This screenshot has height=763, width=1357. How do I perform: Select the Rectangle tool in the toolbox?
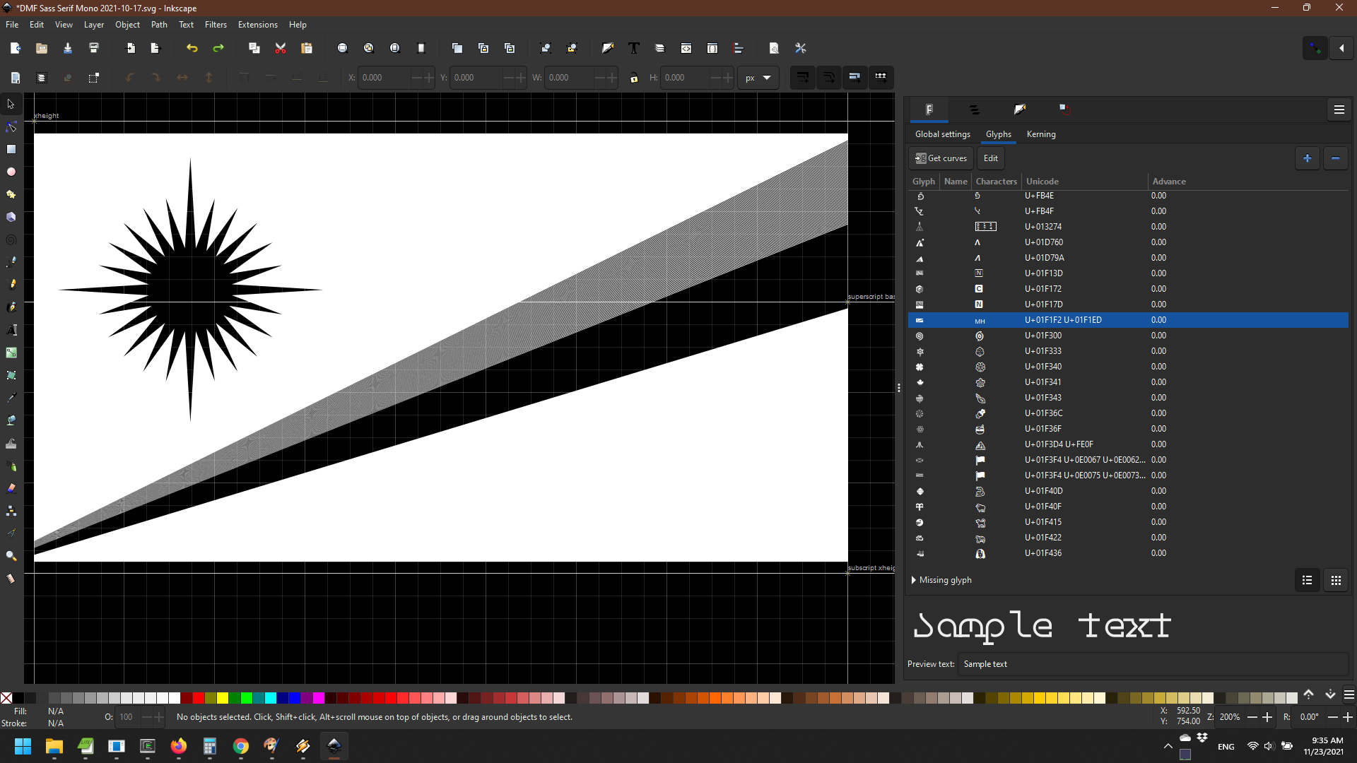tap(11, 149)
